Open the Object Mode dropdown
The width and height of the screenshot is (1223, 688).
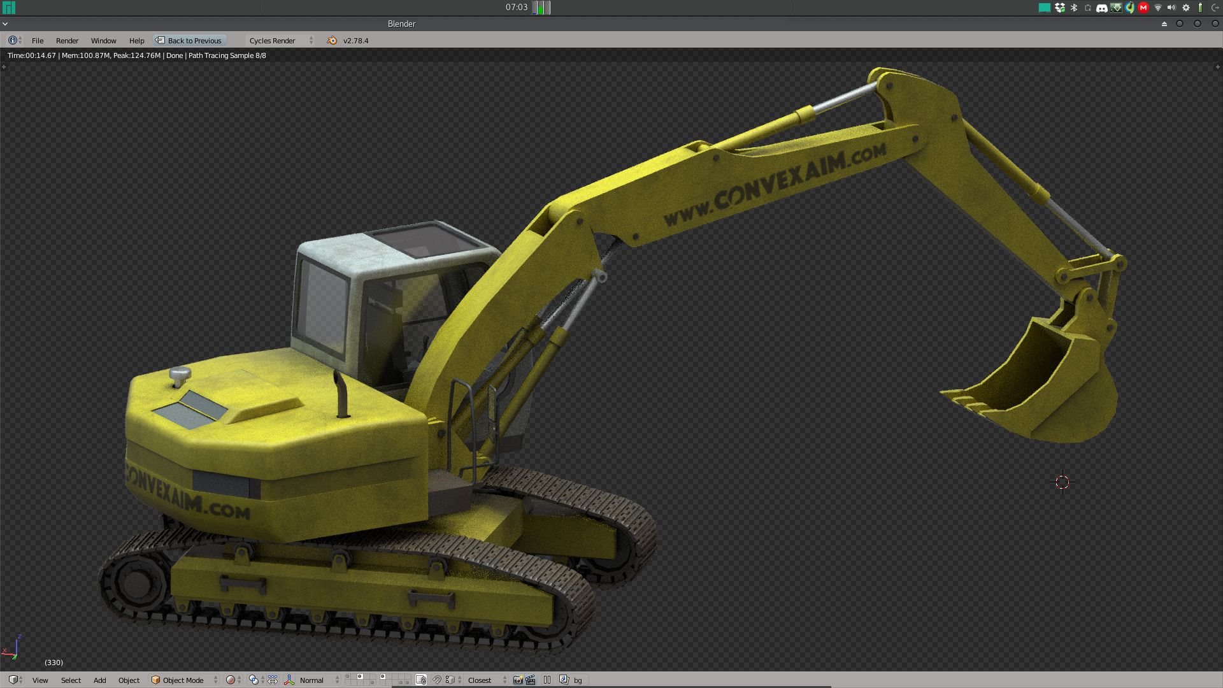click(x=184, y=680)
